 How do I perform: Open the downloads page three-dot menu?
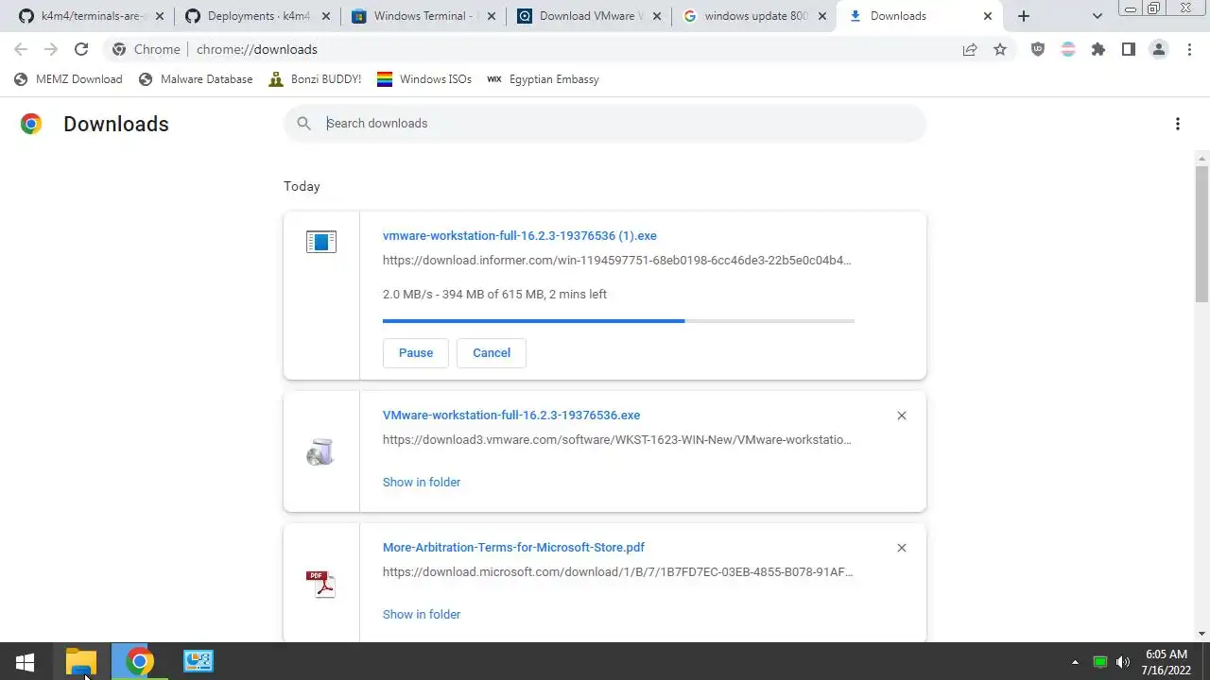(1178, 124)
